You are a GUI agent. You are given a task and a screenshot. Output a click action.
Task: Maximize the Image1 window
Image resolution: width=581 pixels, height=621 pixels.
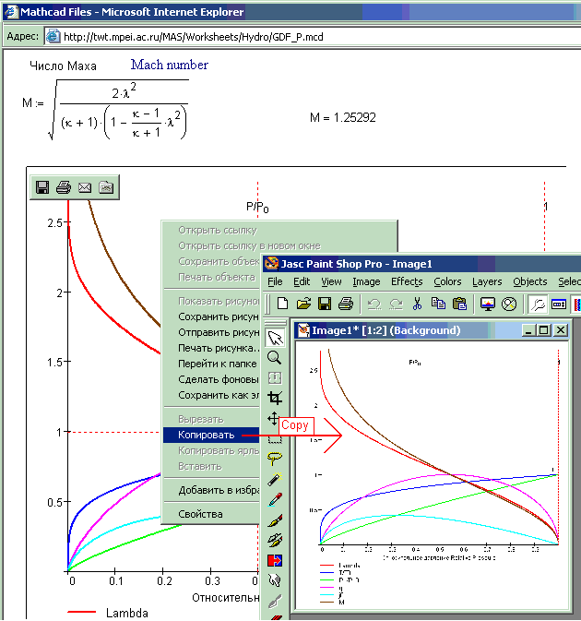click(544, 330)
